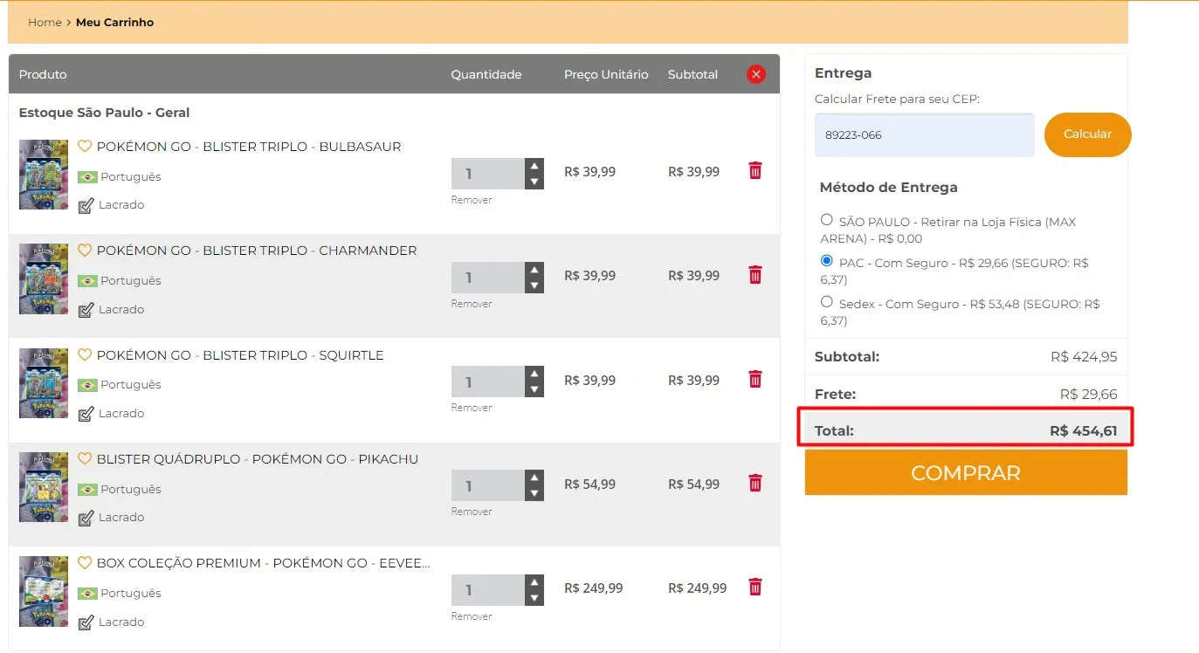Select PAC Com Seguro delivery option
Image resolution: width=1199 pixels, height=653 pixels.
pyautogui.click(x=826, y=261)
